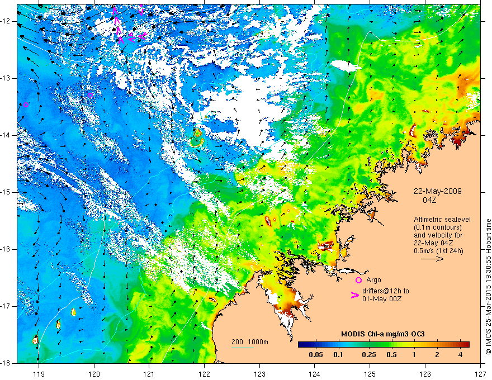This screenshot has width=492, height=380.
Task: Click the longitude label 125 on the axis
Action: tap(370, 374)
